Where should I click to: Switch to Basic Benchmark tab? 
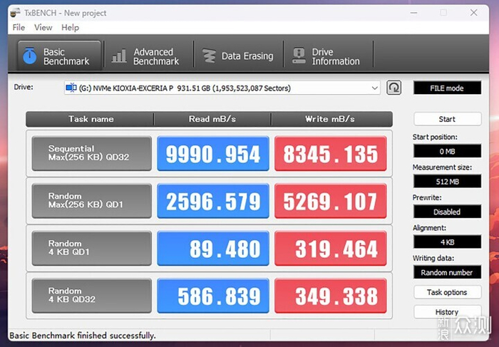coord(59,56)
